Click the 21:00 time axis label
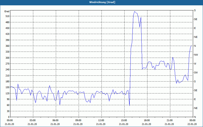The width and height of the screenshot is (203, 127). [170, 120]
